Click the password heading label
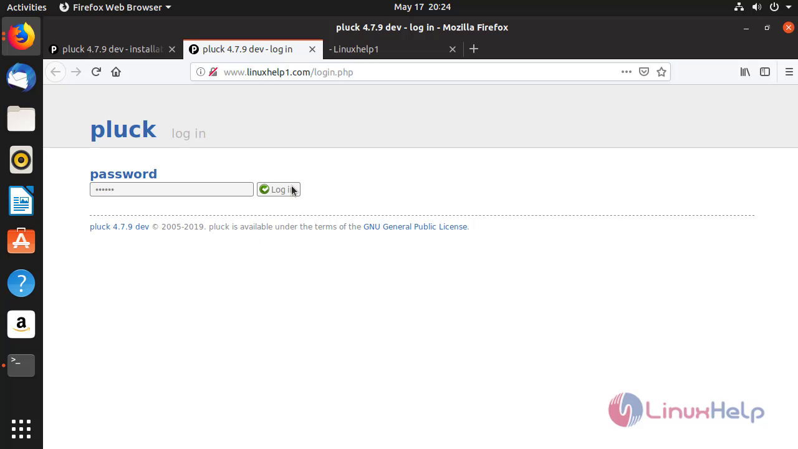The width and height of the screenshot is (798, 449). coord(123,174)
